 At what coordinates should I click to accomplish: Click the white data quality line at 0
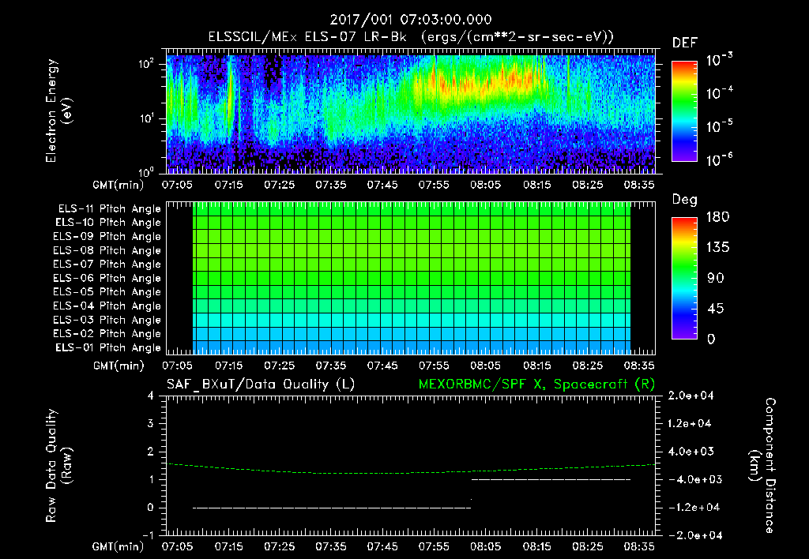coord(332,508)
